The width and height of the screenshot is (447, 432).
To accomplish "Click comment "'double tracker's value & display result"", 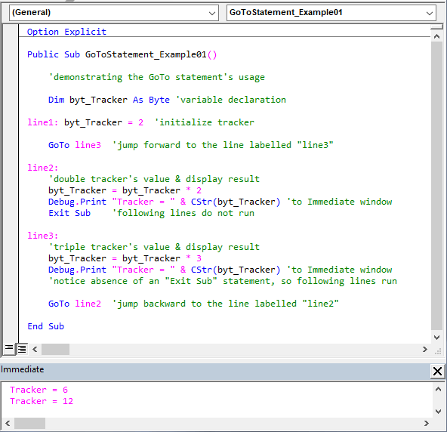I will 154,179.
